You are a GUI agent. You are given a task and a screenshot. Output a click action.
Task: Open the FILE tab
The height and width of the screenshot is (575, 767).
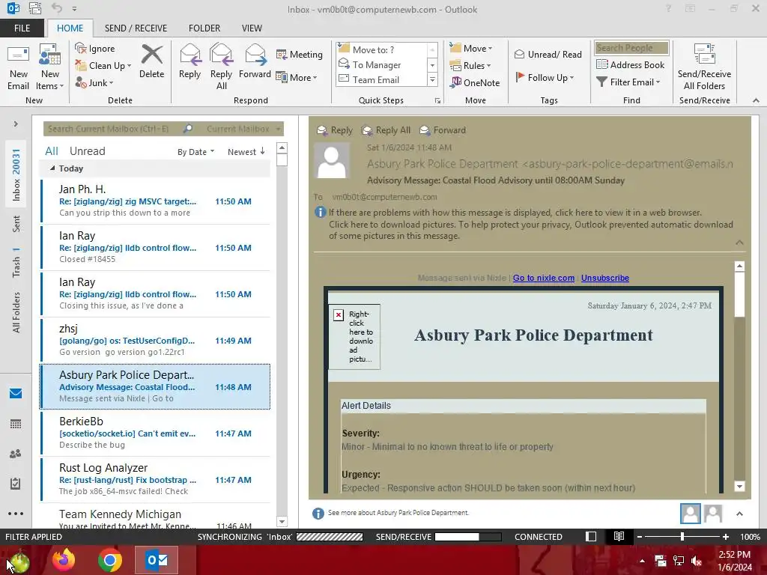point(22,28)
